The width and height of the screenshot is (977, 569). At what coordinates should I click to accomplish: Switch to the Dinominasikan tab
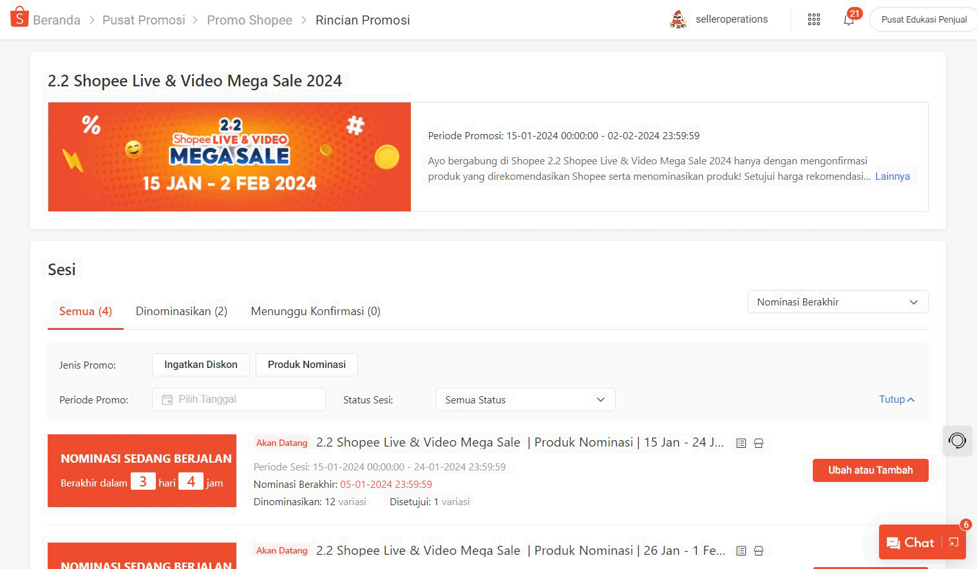click(181, 311)
